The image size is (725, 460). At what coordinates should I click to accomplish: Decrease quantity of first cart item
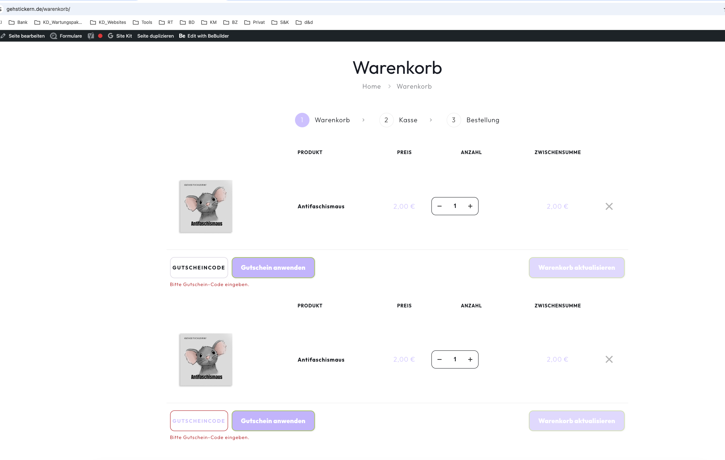coord(439,206)
